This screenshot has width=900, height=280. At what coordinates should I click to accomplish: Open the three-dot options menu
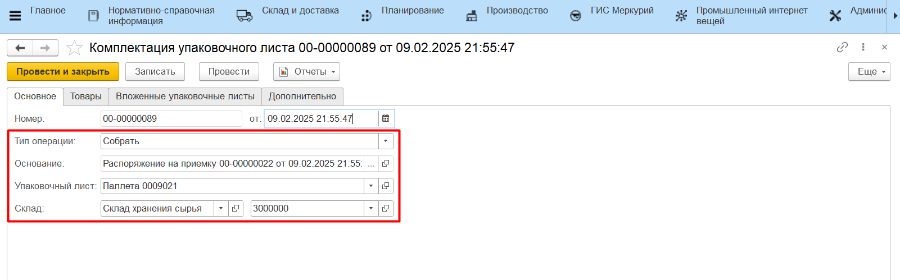(863, 48)
